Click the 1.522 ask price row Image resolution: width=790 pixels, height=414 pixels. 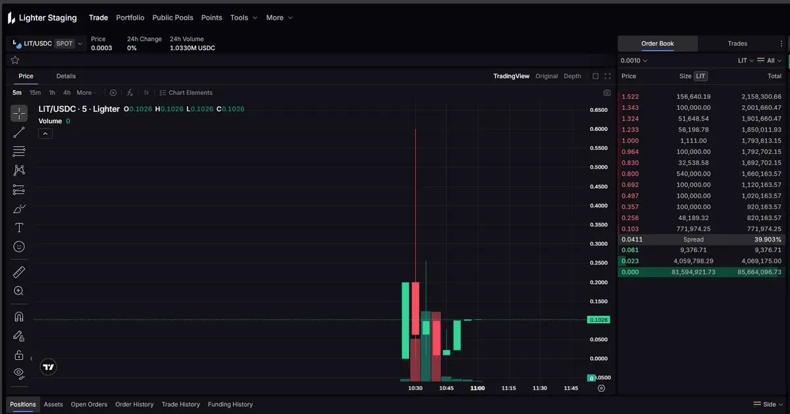click(x=702, y=97)
